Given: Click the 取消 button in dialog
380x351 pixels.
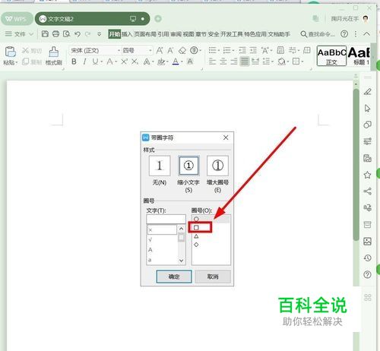Looking at the screenshot, I should coord(213,277).
